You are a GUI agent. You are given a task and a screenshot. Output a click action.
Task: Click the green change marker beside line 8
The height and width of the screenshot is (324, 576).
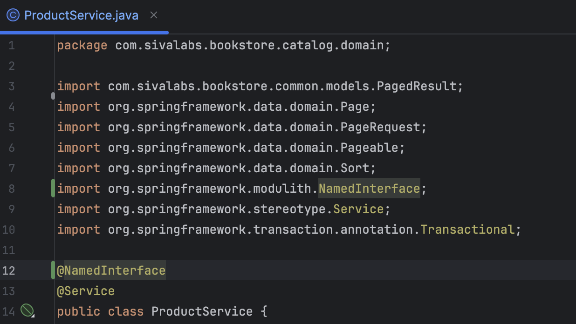(53, 189)
